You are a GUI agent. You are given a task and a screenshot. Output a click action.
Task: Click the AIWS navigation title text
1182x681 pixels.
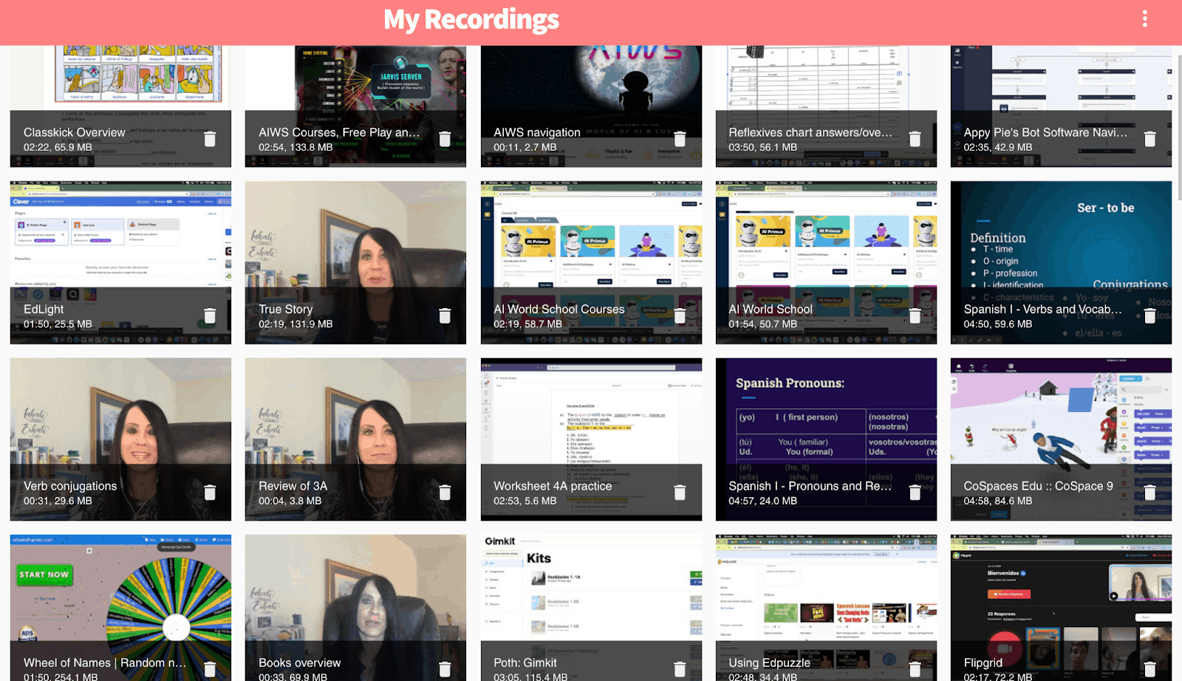tap(537, 132)
